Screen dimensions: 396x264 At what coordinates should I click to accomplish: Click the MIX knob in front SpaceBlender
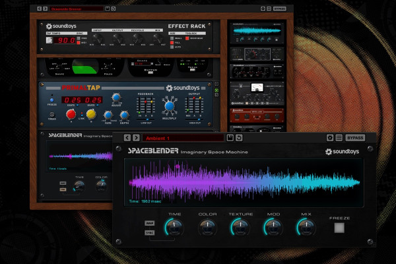306,227
